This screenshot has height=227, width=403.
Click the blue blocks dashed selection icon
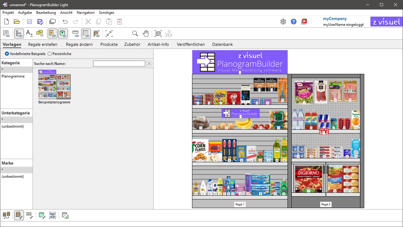(x=53, y=215)
